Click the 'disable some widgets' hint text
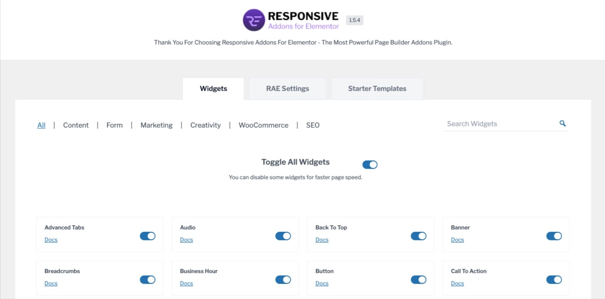Screen dimensions: 605x299 [x=295, y=177]
